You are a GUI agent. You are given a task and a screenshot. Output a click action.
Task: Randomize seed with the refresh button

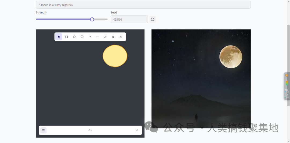tap(153, 19)
